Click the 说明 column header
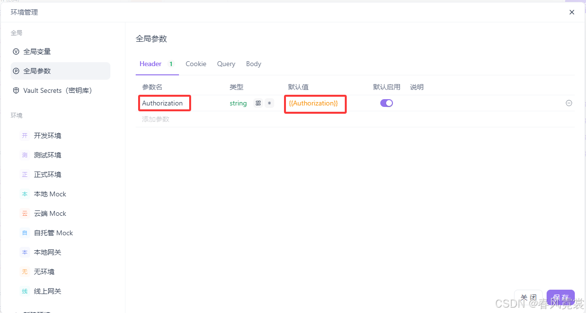 coord(417,87)
